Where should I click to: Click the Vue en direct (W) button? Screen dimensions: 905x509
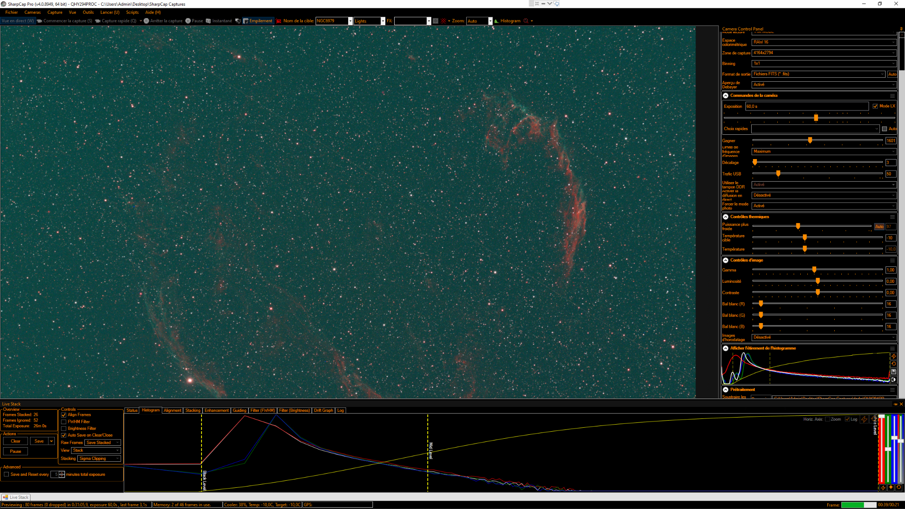click(x=18, y=21)
